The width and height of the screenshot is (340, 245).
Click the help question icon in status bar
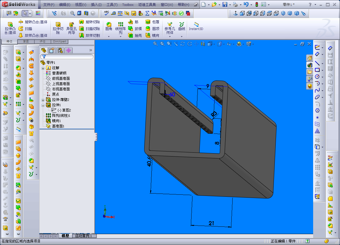pyautogui.click(x=307, y=241)
